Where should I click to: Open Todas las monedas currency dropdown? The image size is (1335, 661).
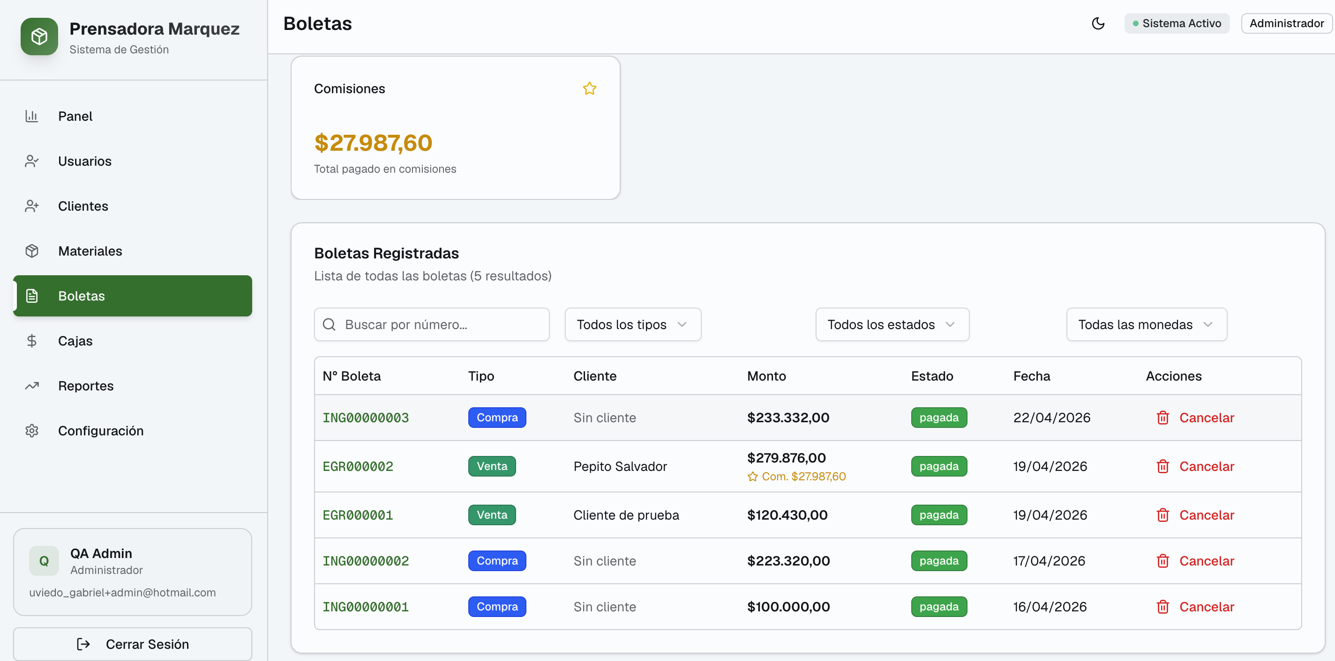click(x=1146, y=324)
